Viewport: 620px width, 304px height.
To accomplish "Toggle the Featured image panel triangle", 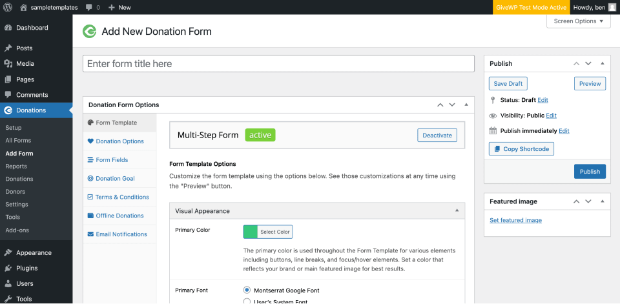I will coord(602,201).
